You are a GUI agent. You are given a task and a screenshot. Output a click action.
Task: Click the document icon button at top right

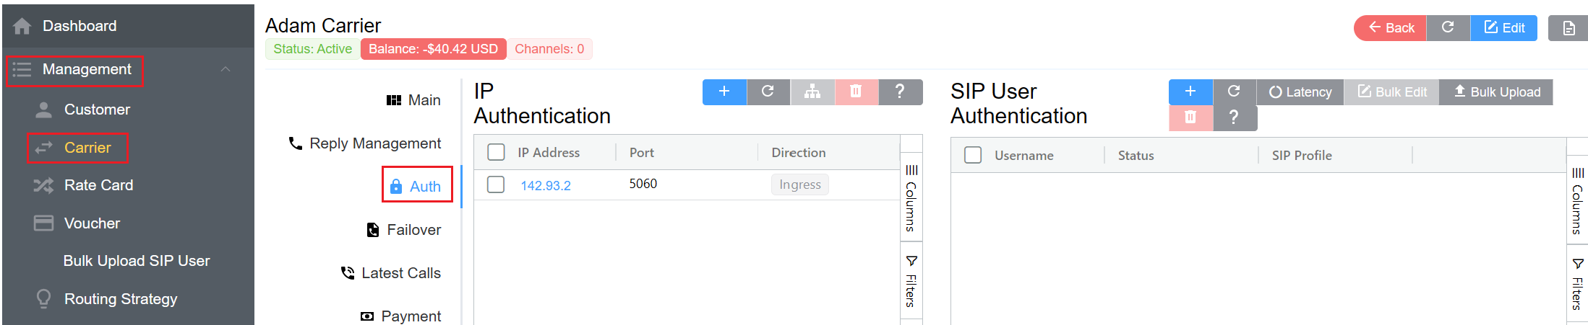(1568, 28)
